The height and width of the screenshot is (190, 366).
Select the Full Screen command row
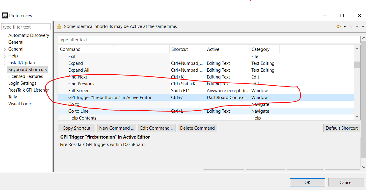pyautogui.click(x=79, y=91)
